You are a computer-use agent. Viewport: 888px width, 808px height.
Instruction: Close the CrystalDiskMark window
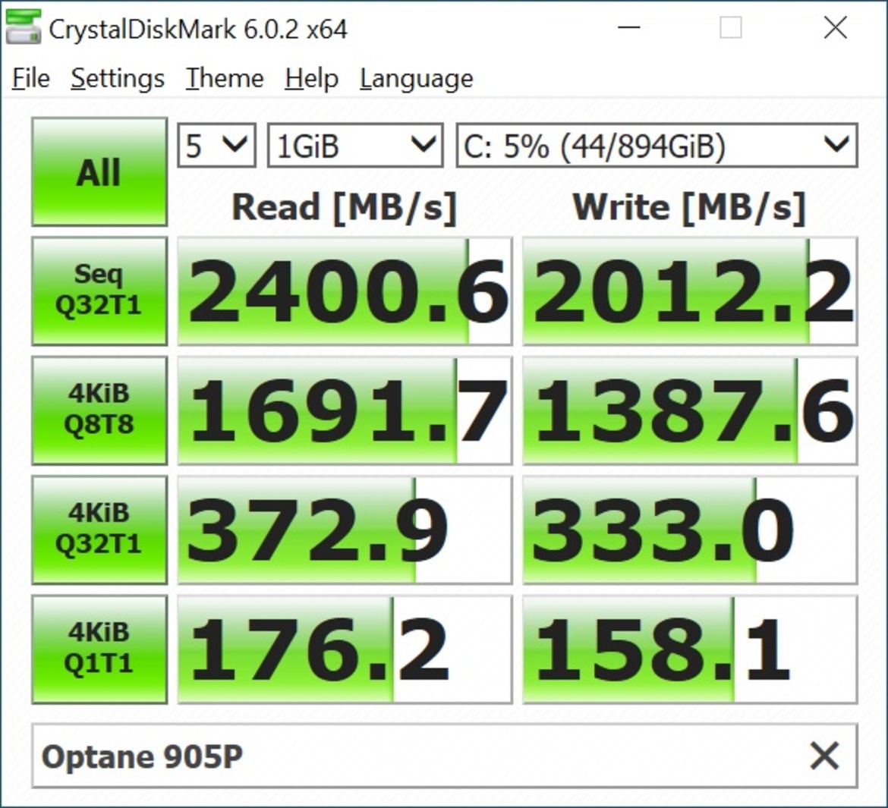[836, 27]
